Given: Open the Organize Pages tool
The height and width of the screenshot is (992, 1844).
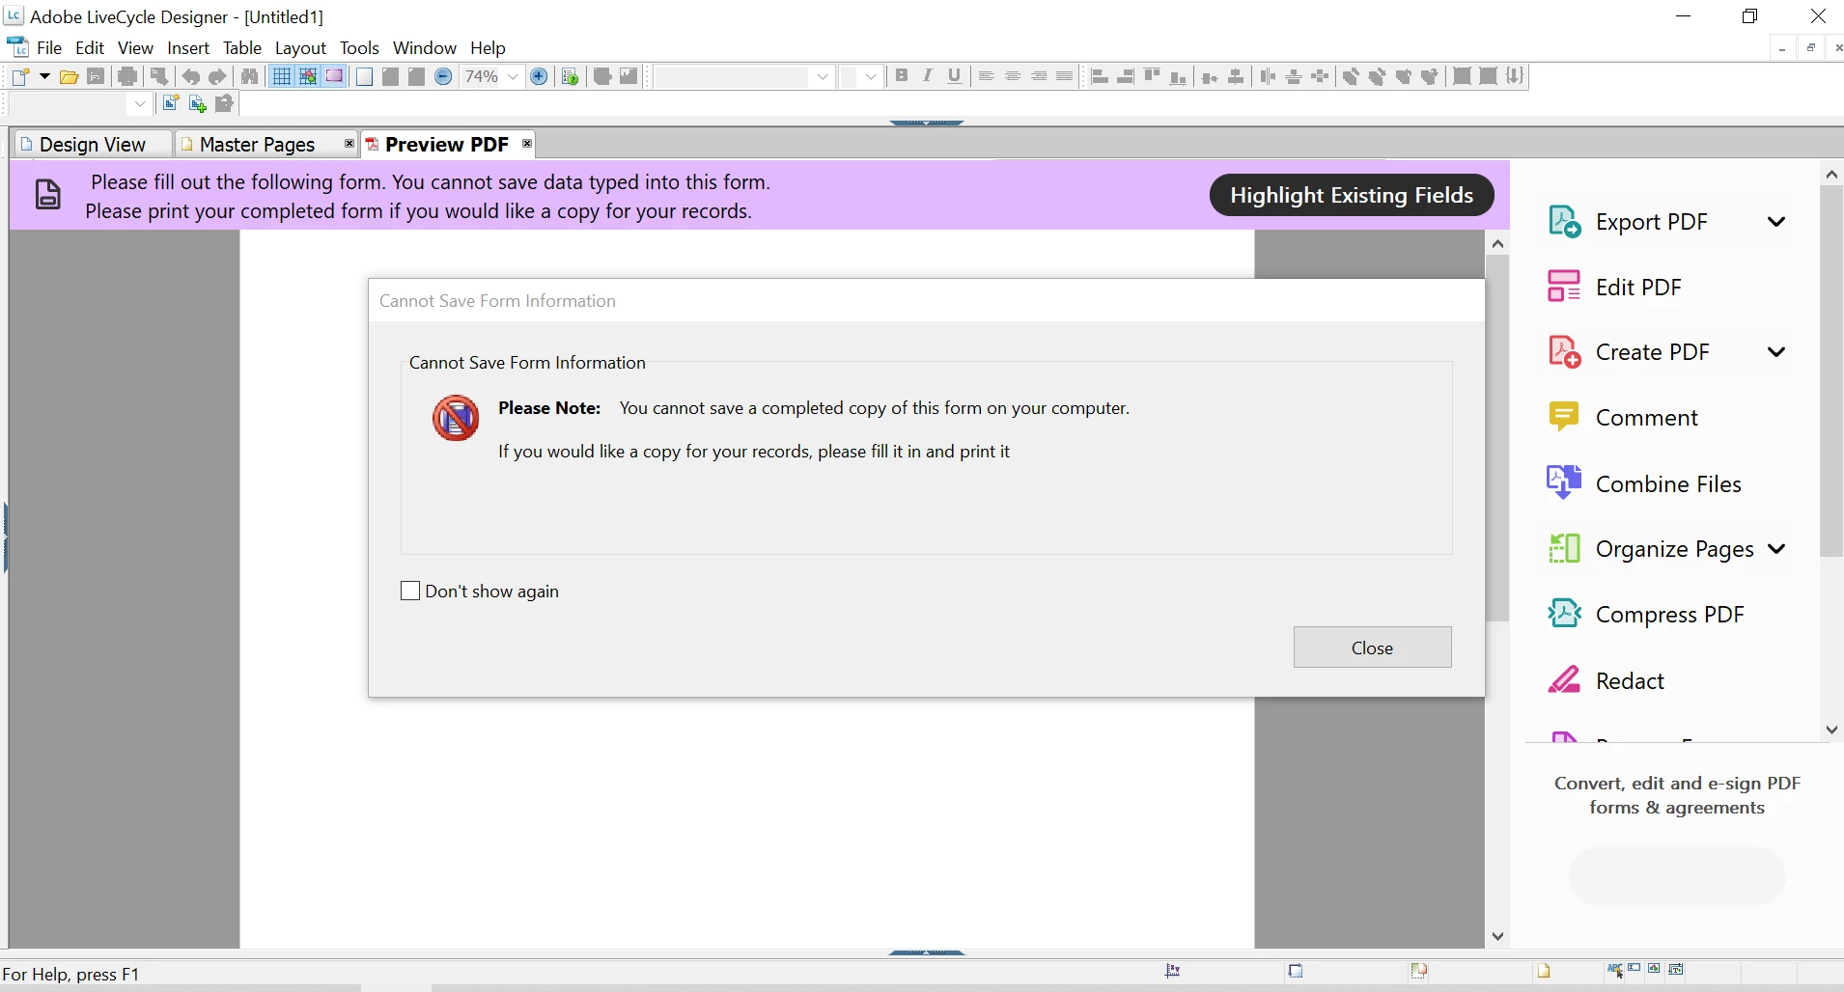Looking at the screenshot, I should [x=1674, y=549].
